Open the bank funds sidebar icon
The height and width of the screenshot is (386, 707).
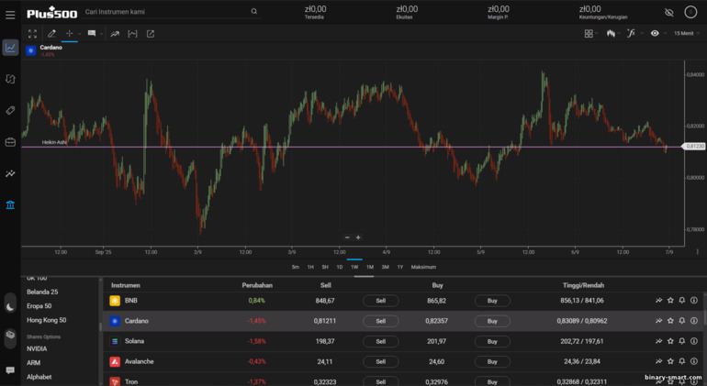pyautogui.click(x=10, y=205)
